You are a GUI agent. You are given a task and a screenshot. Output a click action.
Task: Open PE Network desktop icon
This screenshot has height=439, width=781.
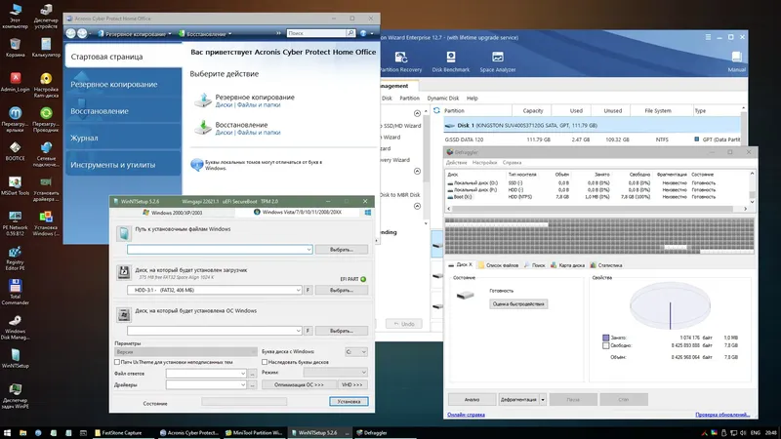(15, 222)
